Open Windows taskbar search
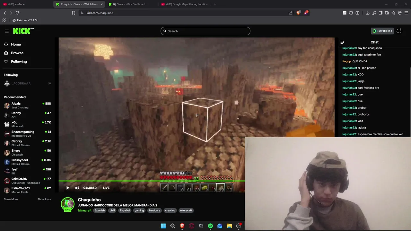The width and height of the screenshot is (411, 231). (x=172, y=226)
